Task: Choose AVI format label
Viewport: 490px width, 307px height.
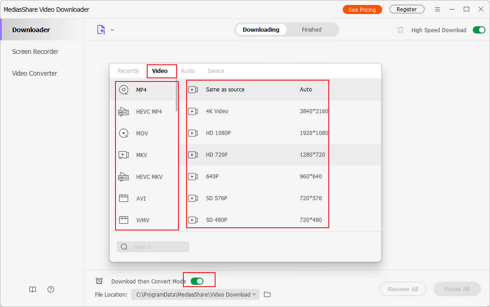Action: 141,198
